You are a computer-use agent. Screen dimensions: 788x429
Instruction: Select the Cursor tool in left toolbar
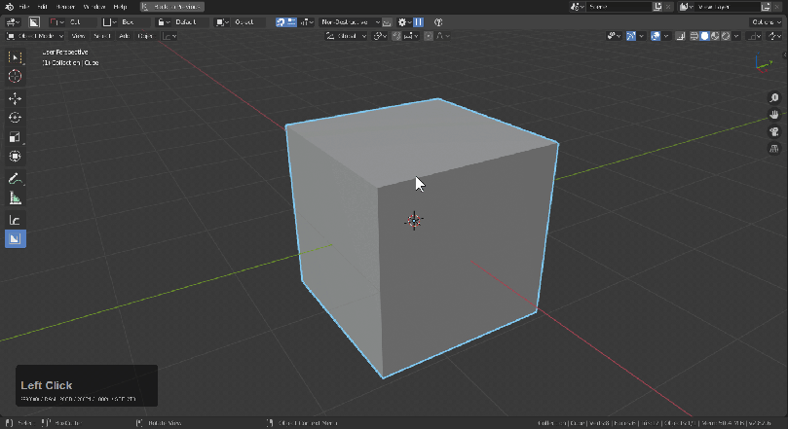click(15, 76)
